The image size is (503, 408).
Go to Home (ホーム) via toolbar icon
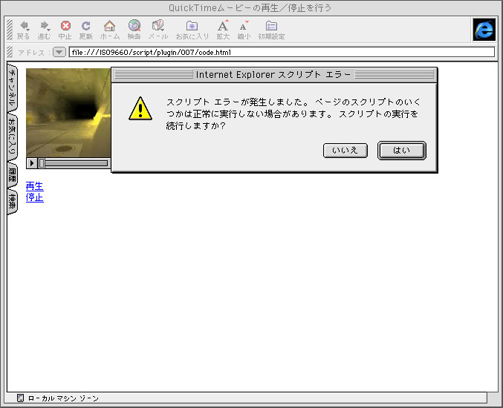(x=110, y=30)
